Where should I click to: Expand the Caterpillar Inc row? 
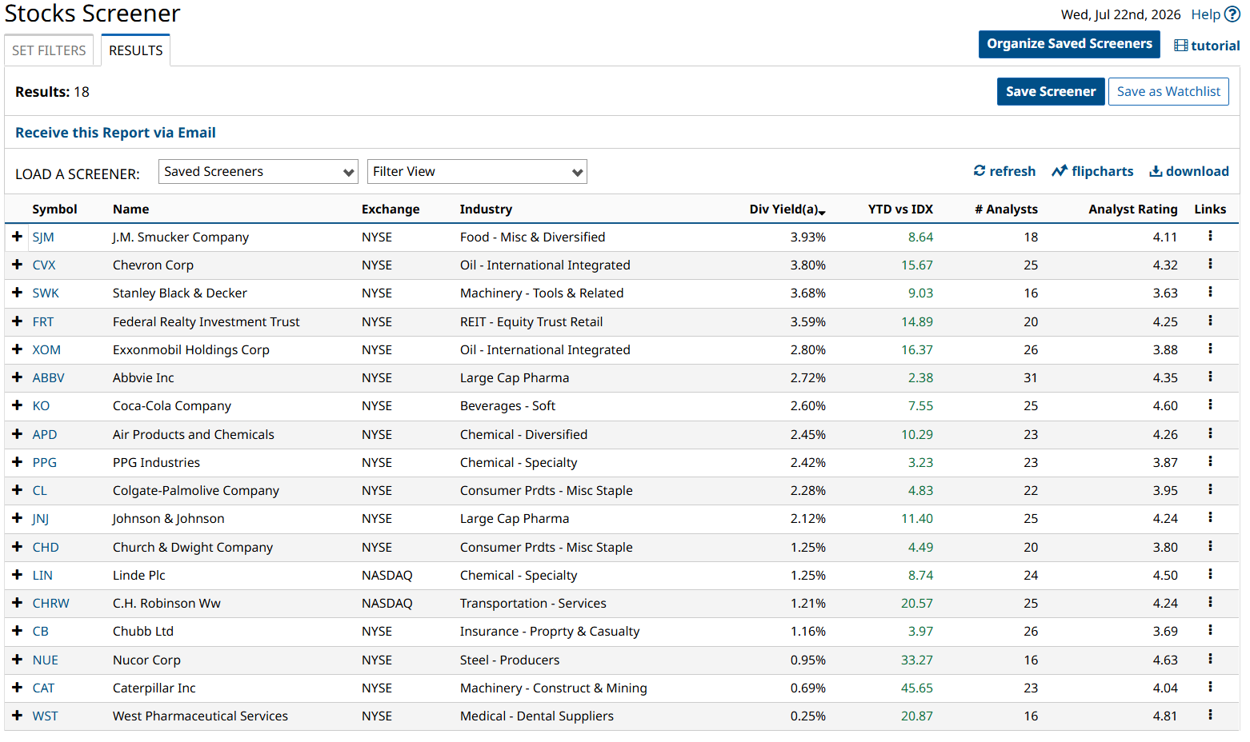click(17, 688)
